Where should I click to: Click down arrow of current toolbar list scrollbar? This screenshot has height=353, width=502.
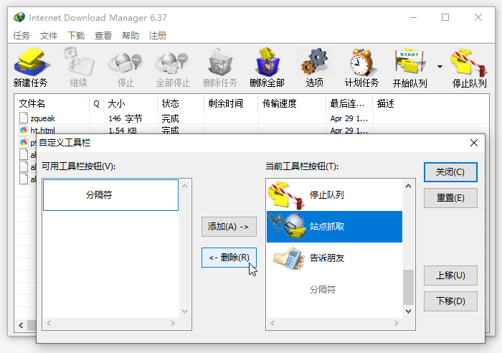click(x=408, y=311)
